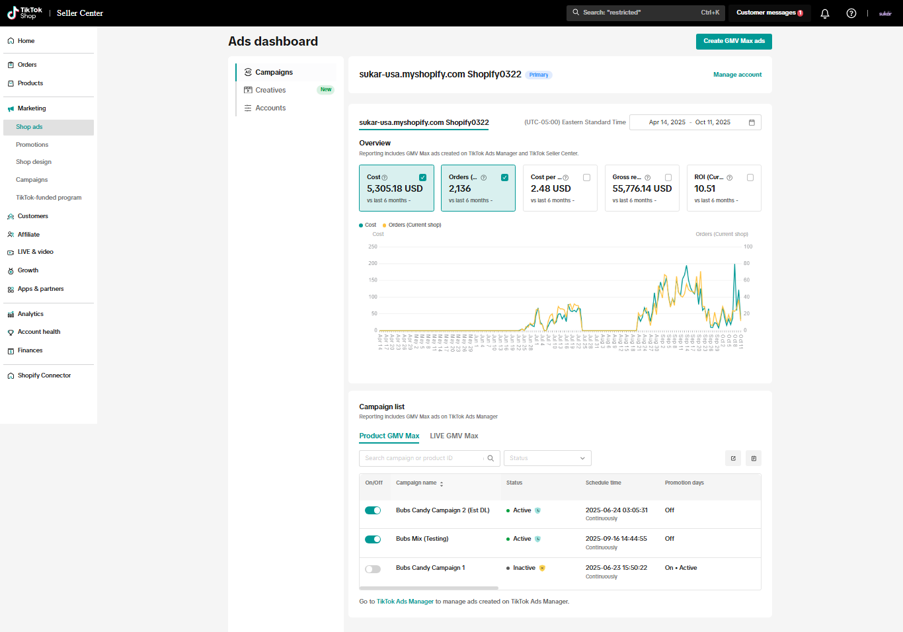
Task: Open the date range picker
Action: [x=689, y=122]
